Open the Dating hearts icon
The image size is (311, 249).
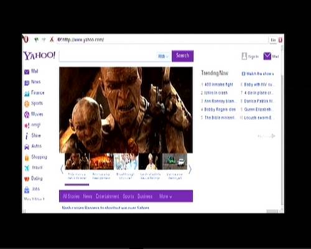click(27, 179)
